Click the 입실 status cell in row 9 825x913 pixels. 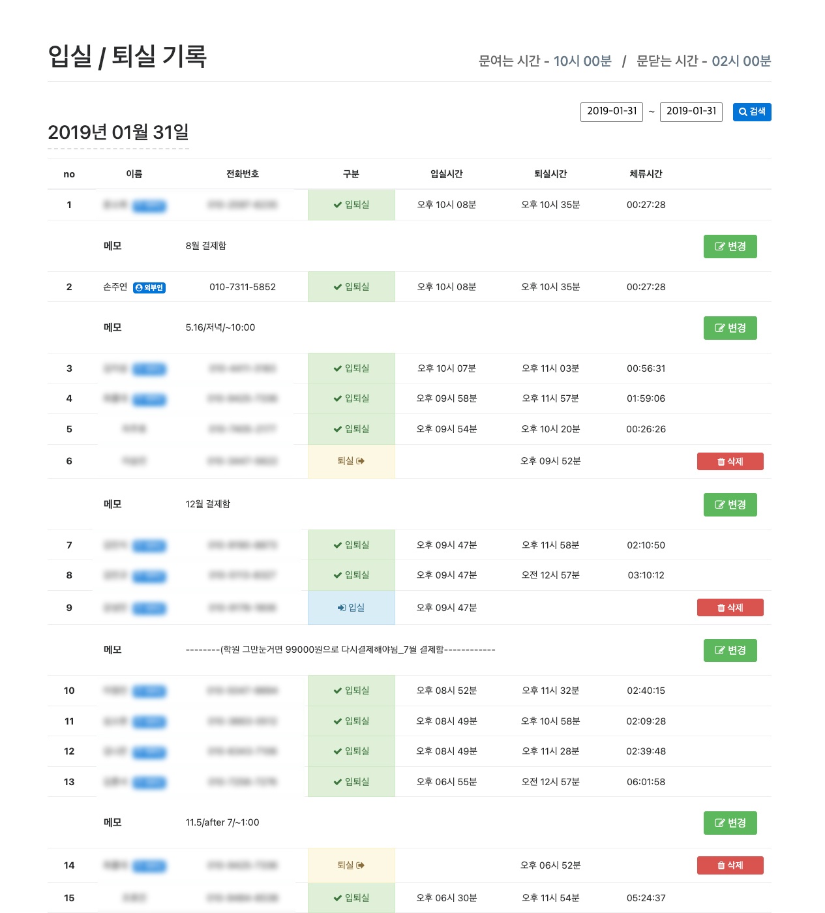[351, 608]
